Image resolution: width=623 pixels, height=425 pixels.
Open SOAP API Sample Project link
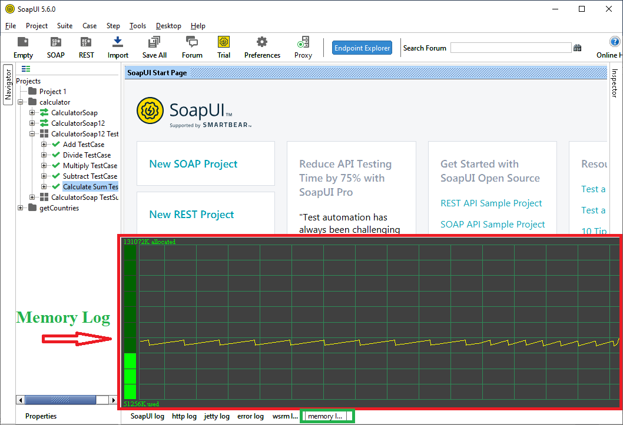click(493, 225)
